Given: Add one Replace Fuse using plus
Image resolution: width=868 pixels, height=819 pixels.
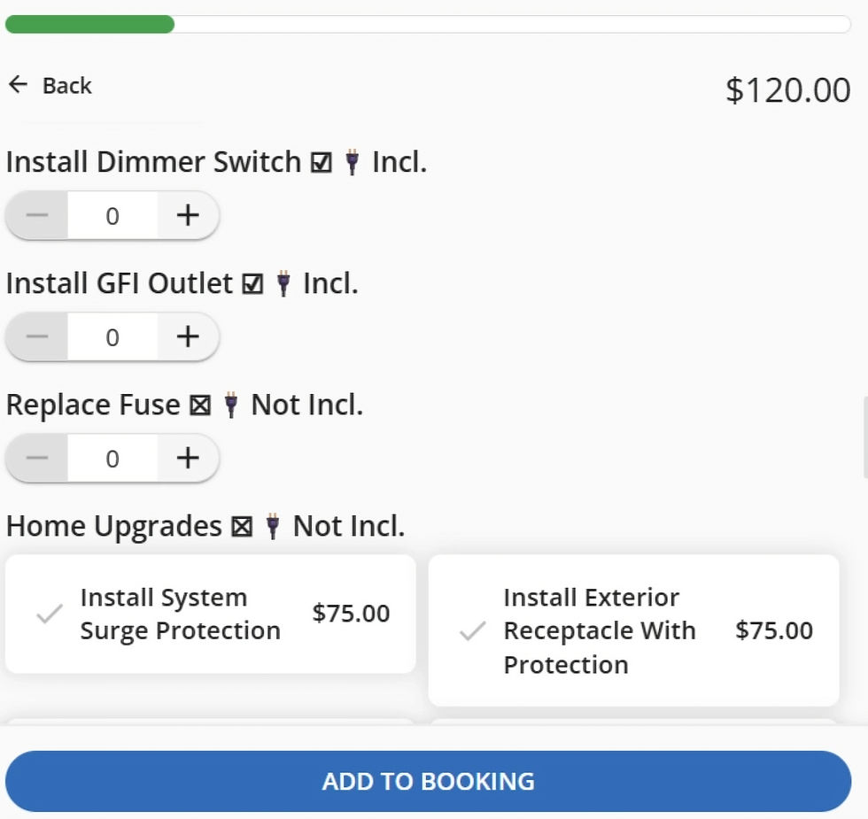Looking at the screenshot, I should click(188, 458).
